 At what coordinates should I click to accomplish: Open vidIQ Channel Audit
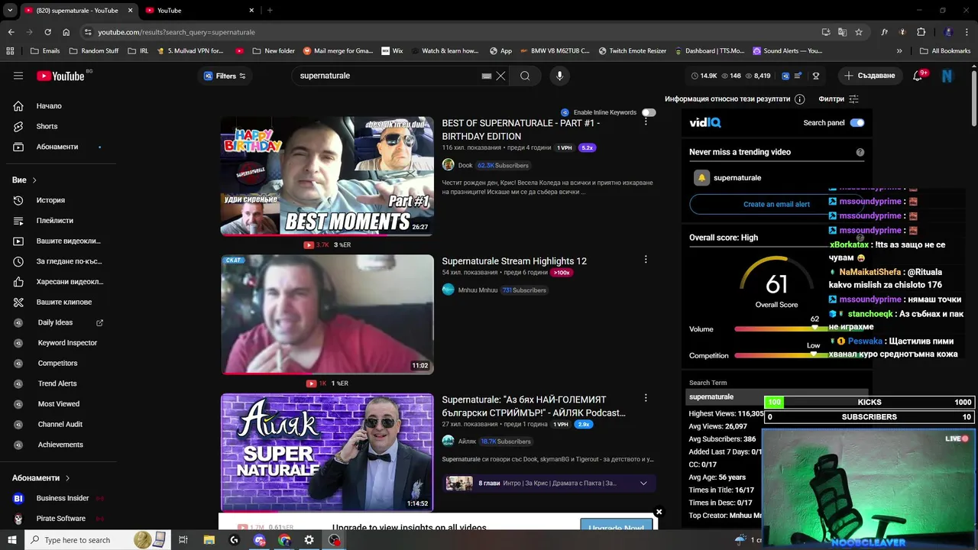pyautogui.click(x=60, y=424)
